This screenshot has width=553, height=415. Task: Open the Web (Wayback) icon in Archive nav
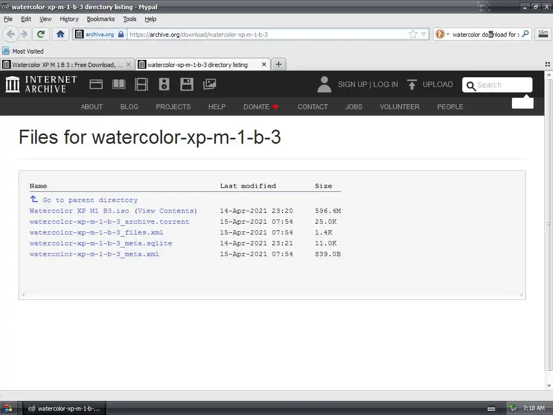tap(96, 84)
